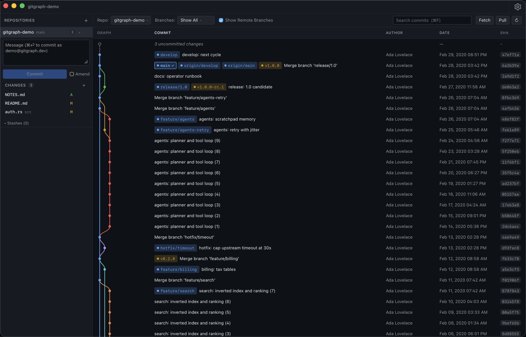Viewport: 526px width, 337px height.
Task: Click the release/1.0 branch tag
Action: click(x=172, y=87)
